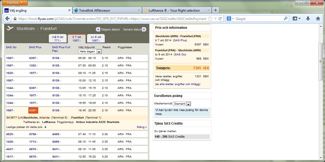Select the ti 7 okt date tab
The height and width of the screenshot is (162, 325).
click(77, 39)
